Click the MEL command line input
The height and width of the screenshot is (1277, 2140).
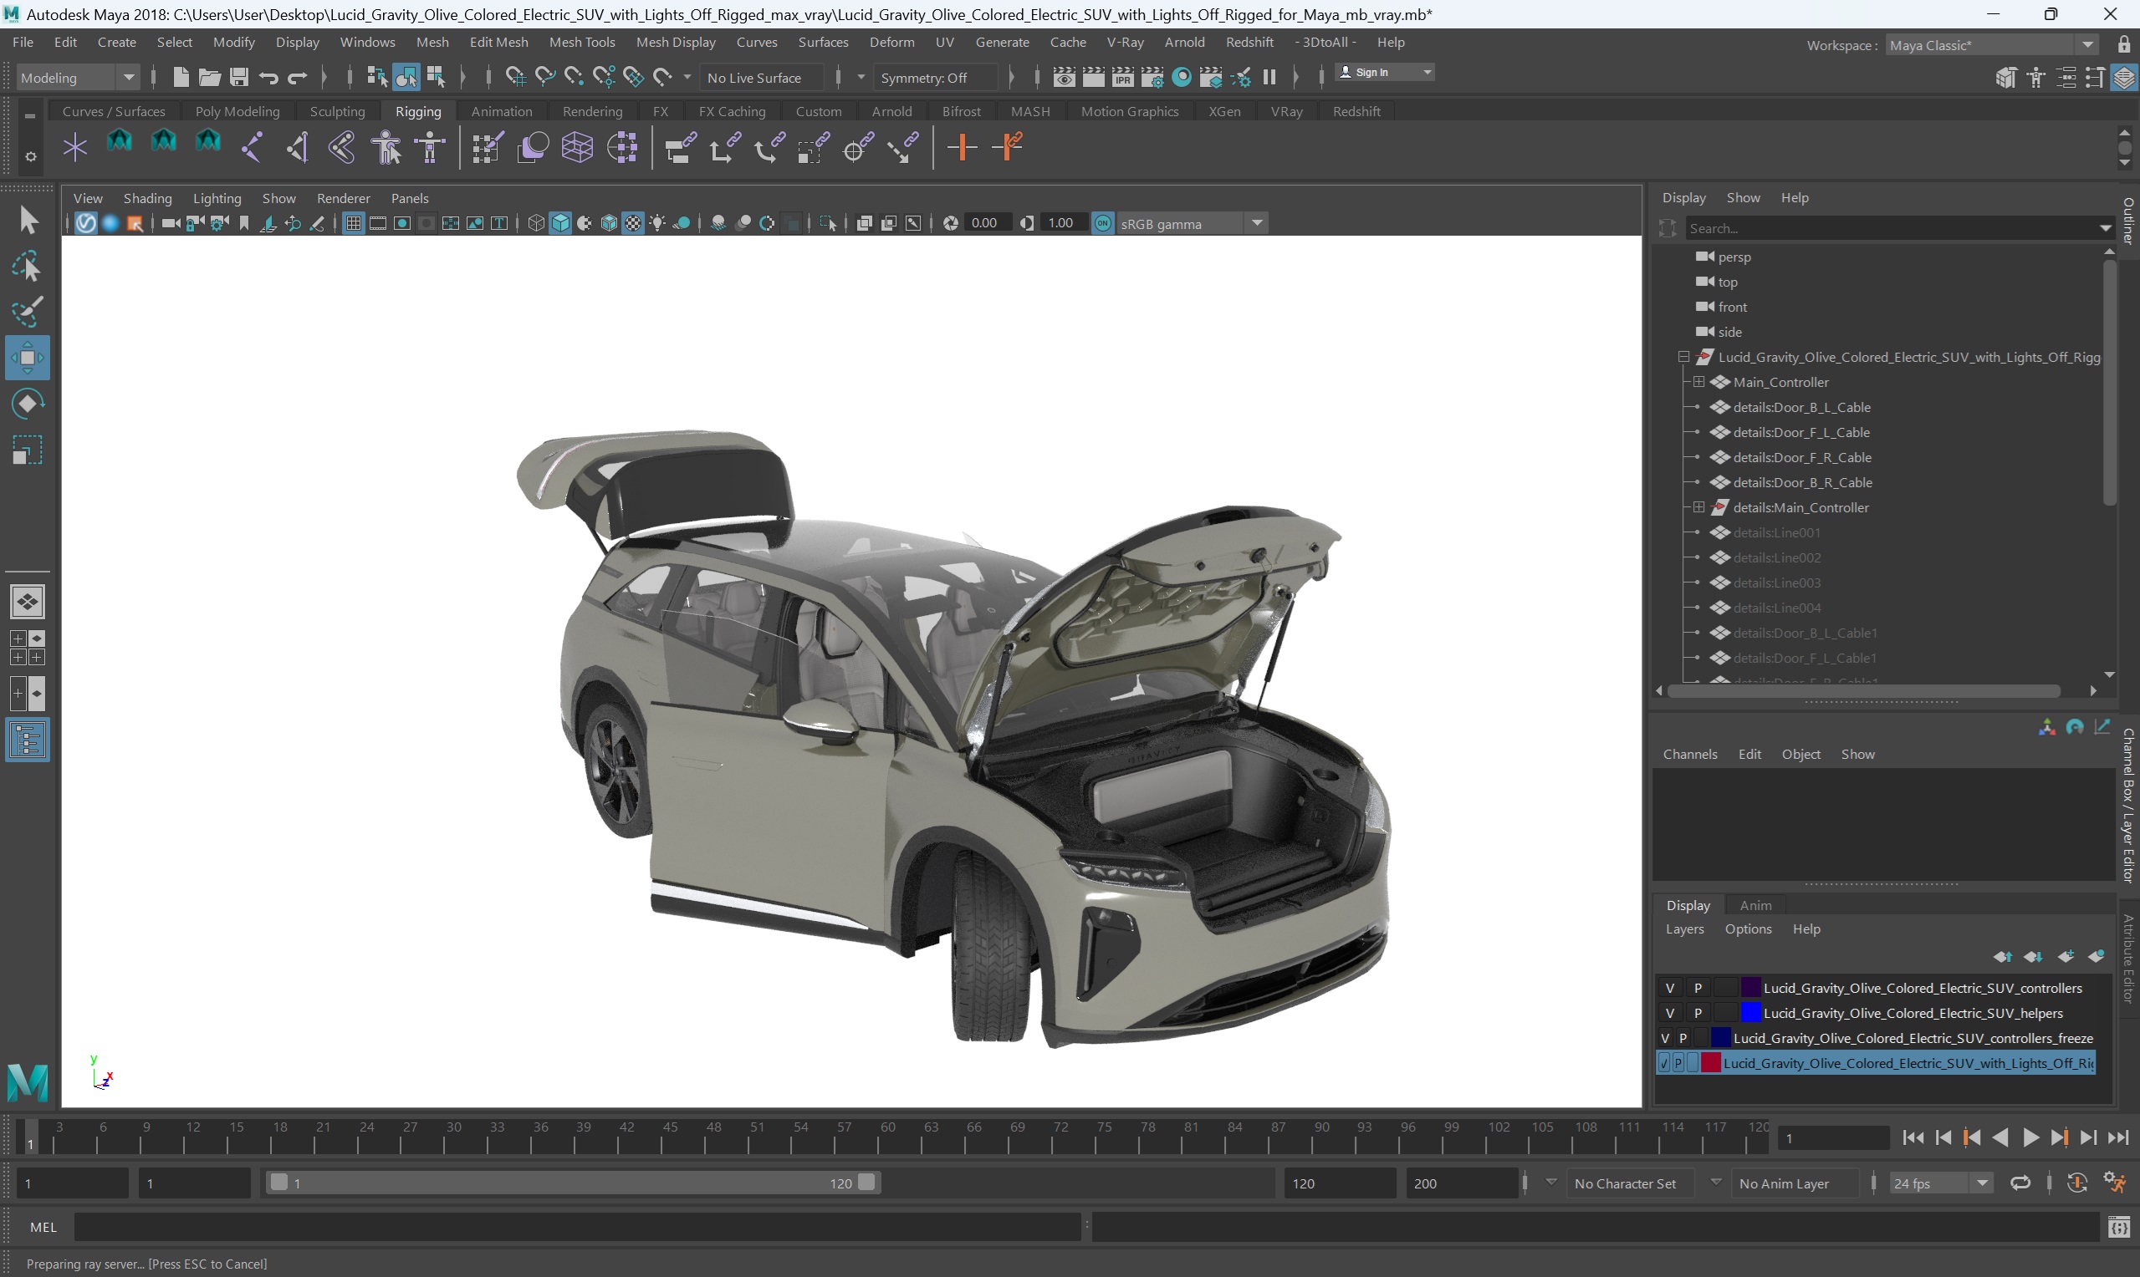[x=577, y=1227]
